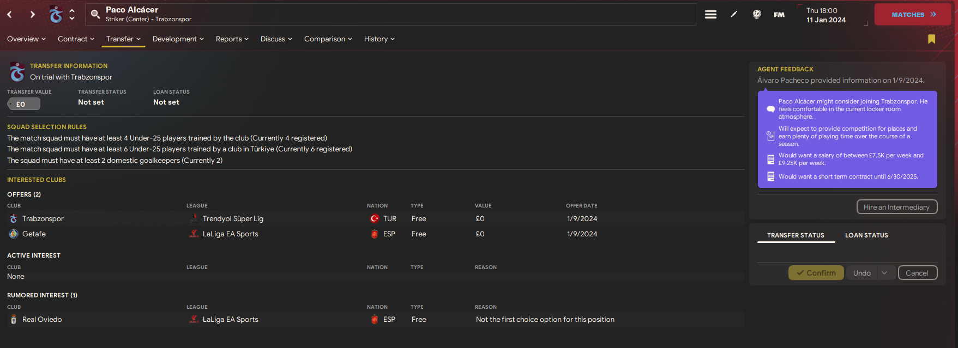The height and width of the screenshot is (348, 958).
Task: Open the Overview dropdown menu
Action: point(26,39)
